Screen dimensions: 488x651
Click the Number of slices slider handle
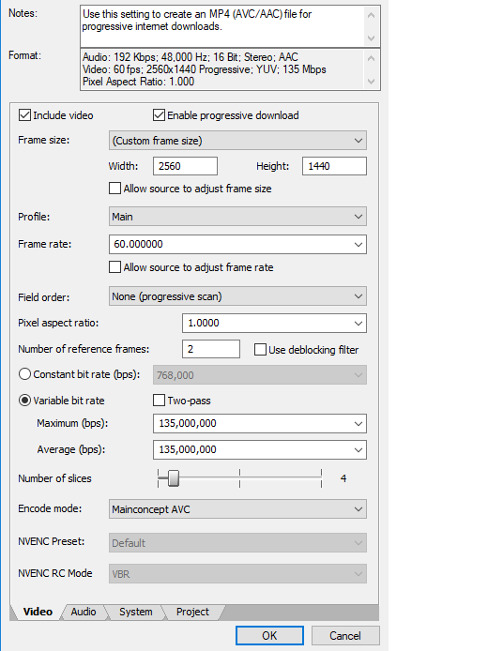174,478
